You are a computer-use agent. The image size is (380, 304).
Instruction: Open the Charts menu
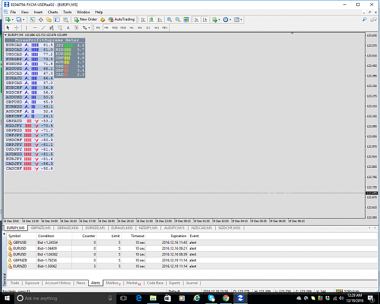(x=53, y=12)
